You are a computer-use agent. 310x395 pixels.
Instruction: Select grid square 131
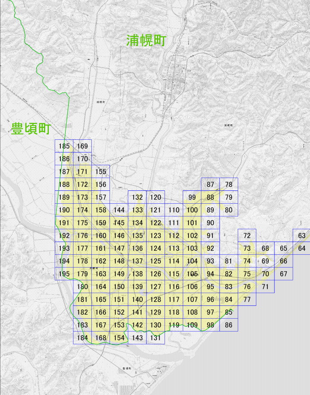click(x=156, y=338)
